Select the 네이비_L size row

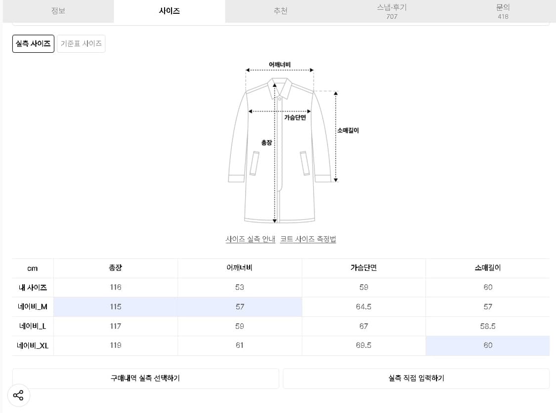coord(32,326)
